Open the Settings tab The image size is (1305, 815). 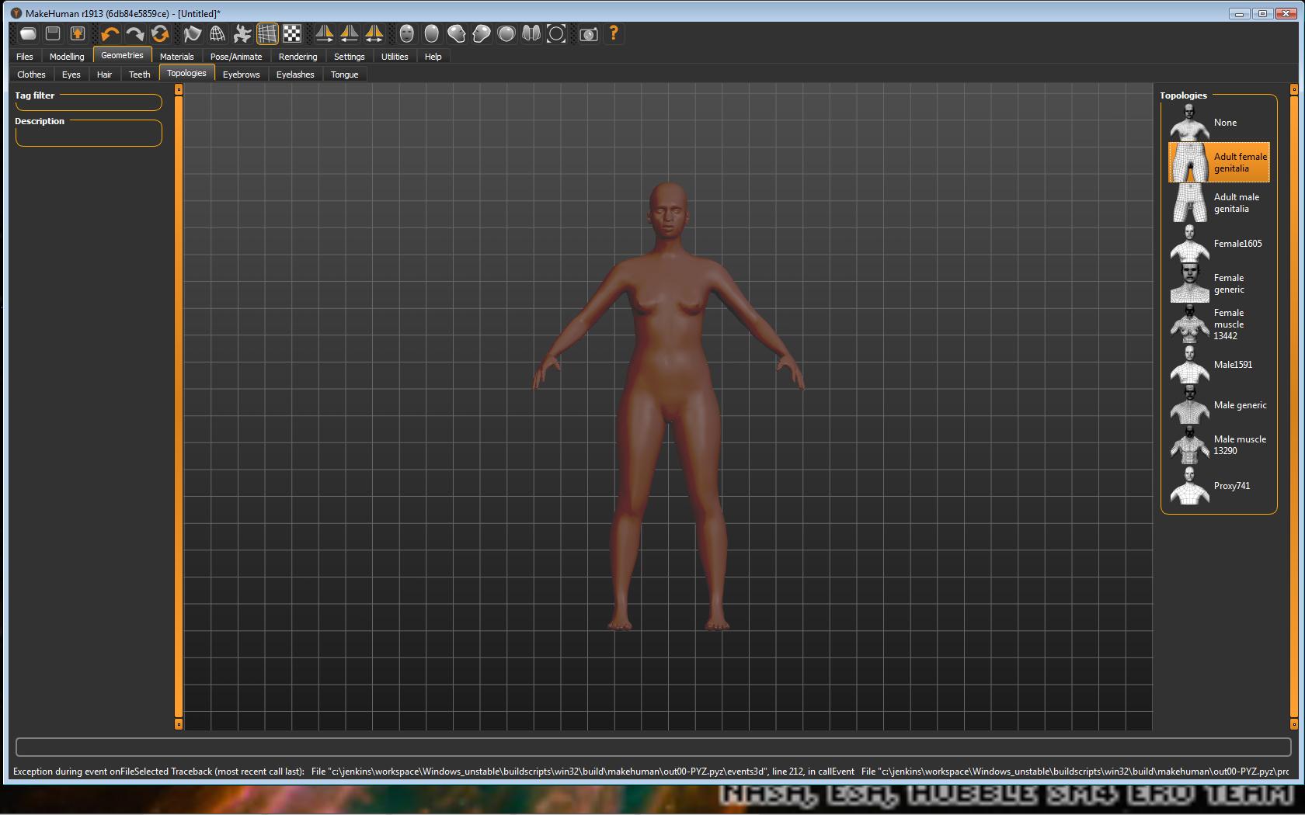coord(350,57)
